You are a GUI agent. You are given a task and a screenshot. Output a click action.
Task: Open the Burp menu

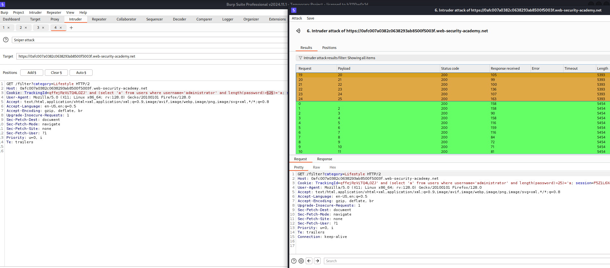4,12
